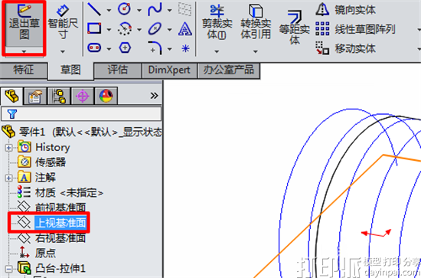This screenshot has height=278, width=421.
Task: Select the Polygon sketch tool
Action: [x=125, y=48]
